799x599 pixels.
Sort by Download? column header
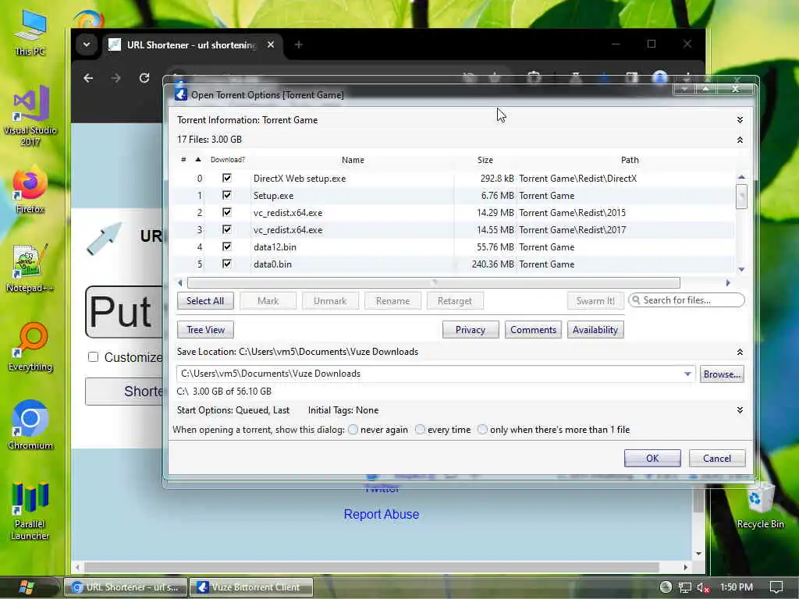click(x=227, y=160)
